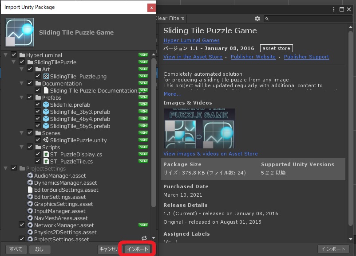This screenshot has height=256, width=356.
Task: Click the SlidingTile_4by4.prefab cube icon
Action: click(46, 119)
